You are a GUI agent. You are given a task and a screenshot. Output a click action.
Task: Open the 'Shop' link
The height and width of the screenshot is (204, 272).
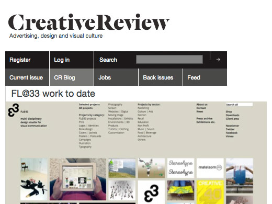tap(229, 111)
